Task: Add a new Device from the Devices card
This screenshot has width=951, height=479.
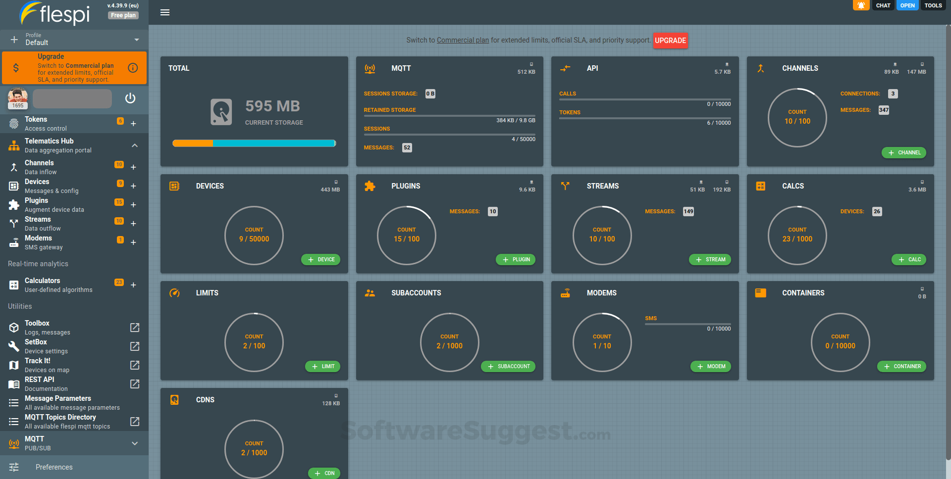Action: pyautogui.click(x=320, y=259)
